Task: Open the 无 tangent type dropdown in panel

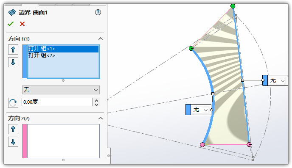Action: click(x=61, y=90)
